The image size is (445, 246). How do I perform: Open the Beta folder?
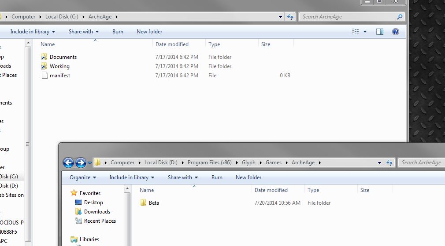(153, 203)
